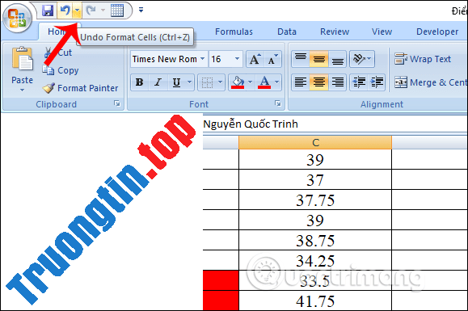Click the font size box showing 16

coord(221,59)
